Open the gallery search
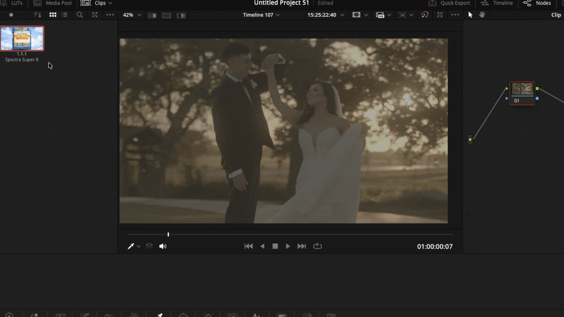564x317 pixels. pyautogui.click(x=79, y=15)
